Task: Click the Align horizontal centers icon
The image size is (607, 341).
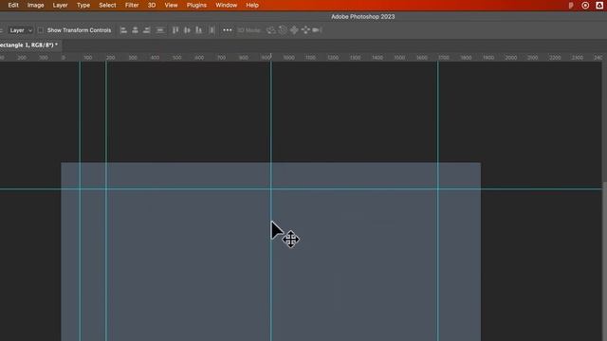Action: tap(135, 30)
